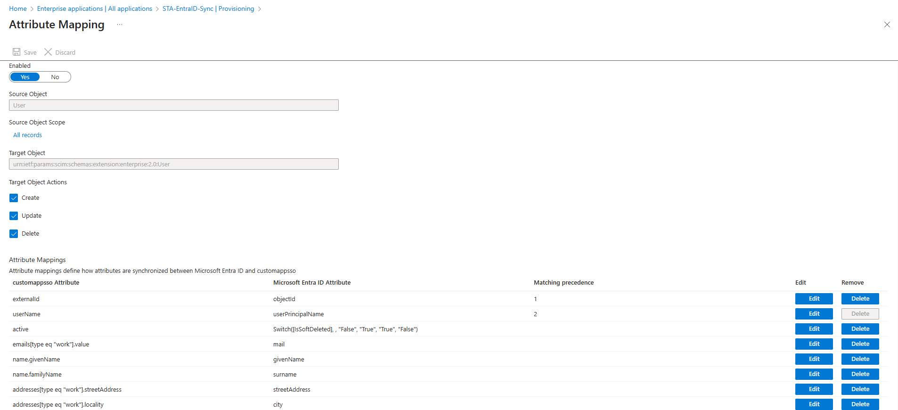Open the All records scope link

tap(27, 135)
